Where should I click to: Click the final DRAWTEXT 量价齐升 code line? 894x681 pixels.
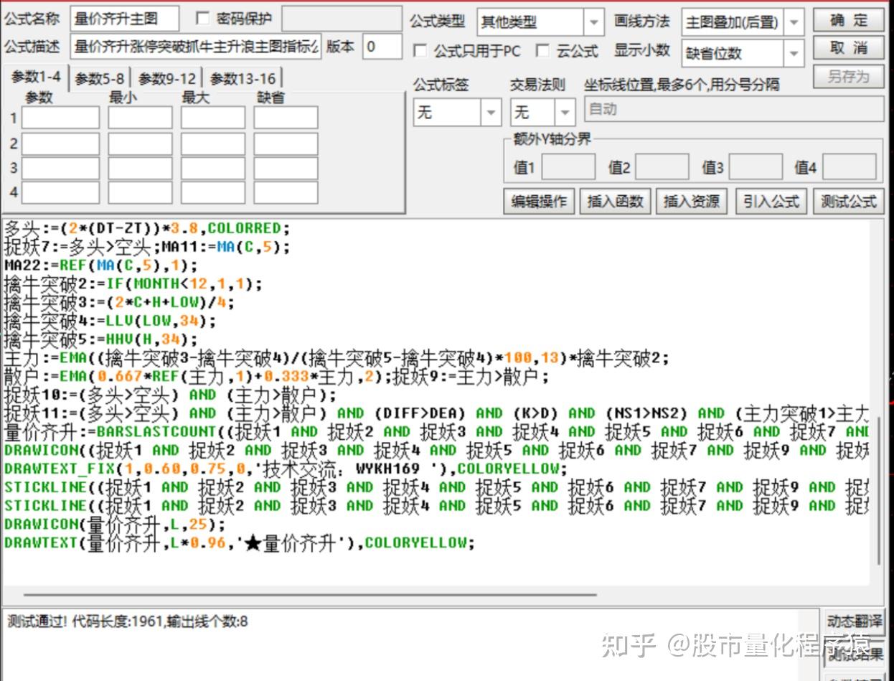click(x=240, y=543)
